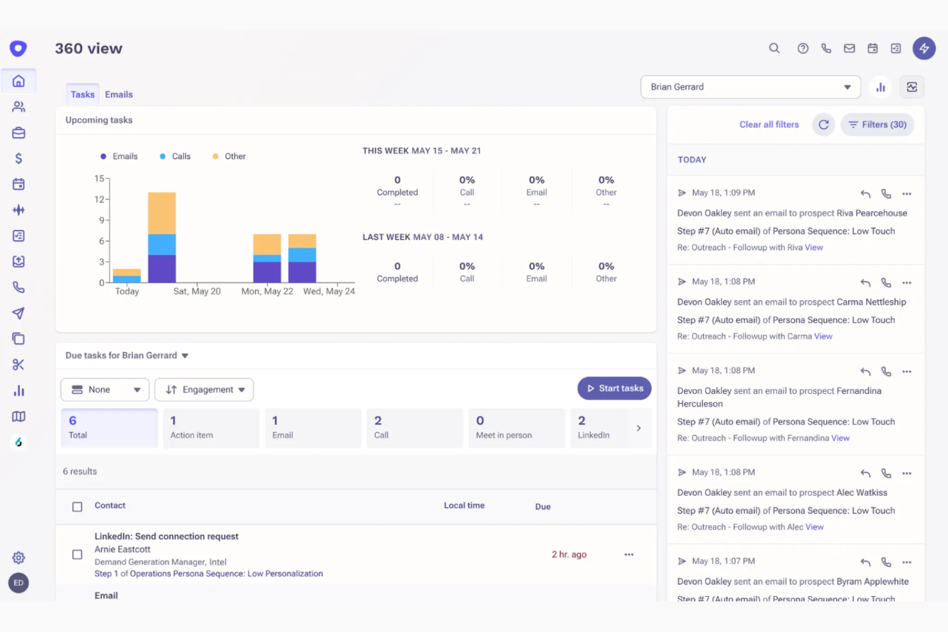Click the ED user avatar
The image size is (948, 632).
click(x=19, y=583)
